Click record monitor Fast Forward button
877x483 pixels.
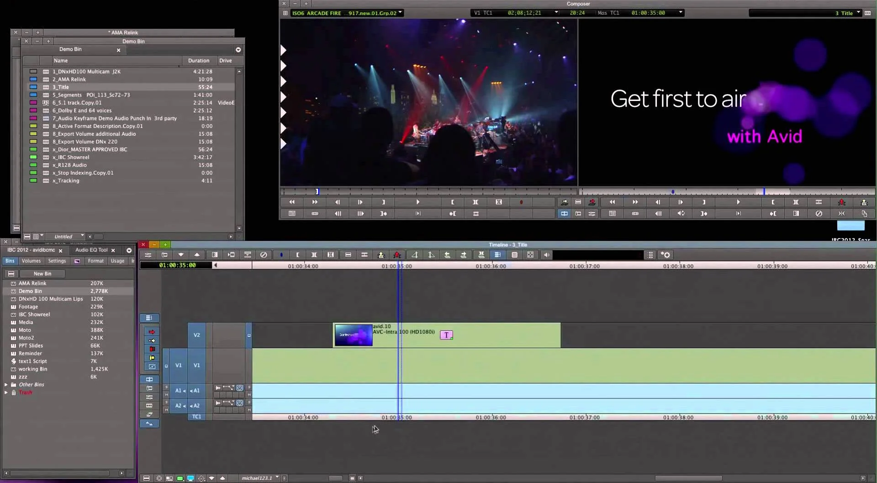pos(635,202)
